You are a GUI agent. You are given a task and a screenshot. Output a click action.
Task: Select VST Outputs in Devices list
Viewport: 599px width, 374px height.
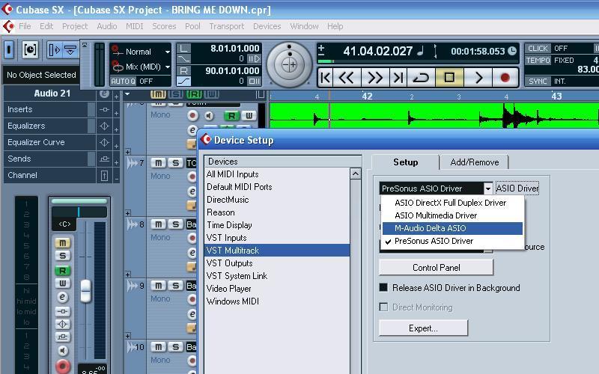point(277,263)
